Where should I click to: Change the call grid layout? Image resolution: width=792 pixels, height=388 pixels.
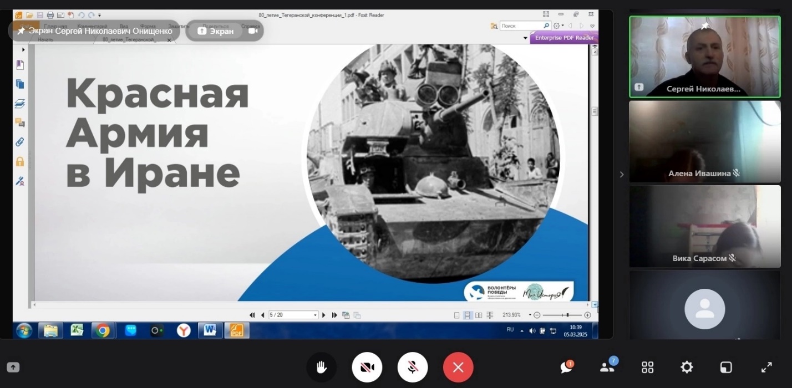647,367
